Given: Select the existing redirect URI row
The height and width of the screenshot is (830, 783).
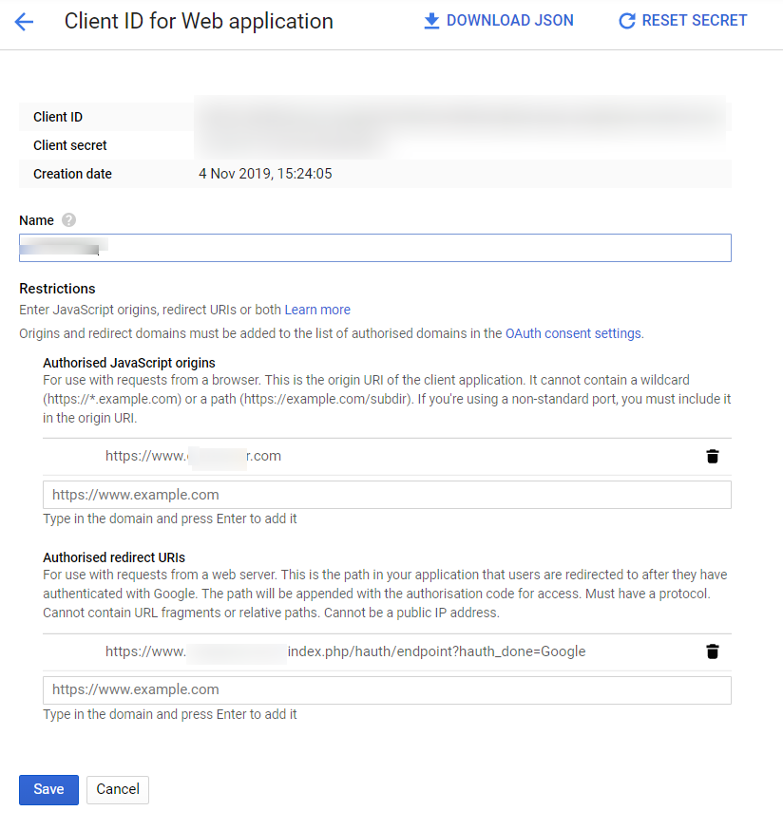Looking at the screenshot, I should (x=346, y=651).
